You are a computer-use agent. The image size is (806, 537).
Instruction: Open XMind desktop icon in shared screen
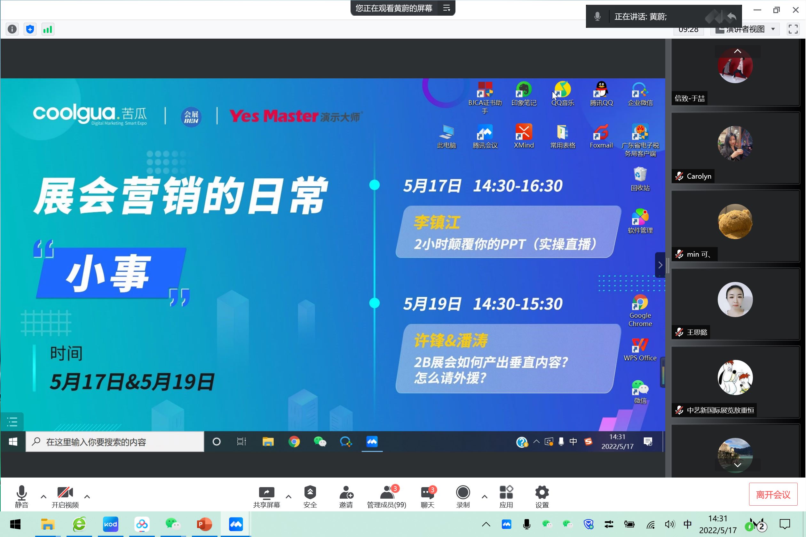pyautogui.click(x=524, y=136)
